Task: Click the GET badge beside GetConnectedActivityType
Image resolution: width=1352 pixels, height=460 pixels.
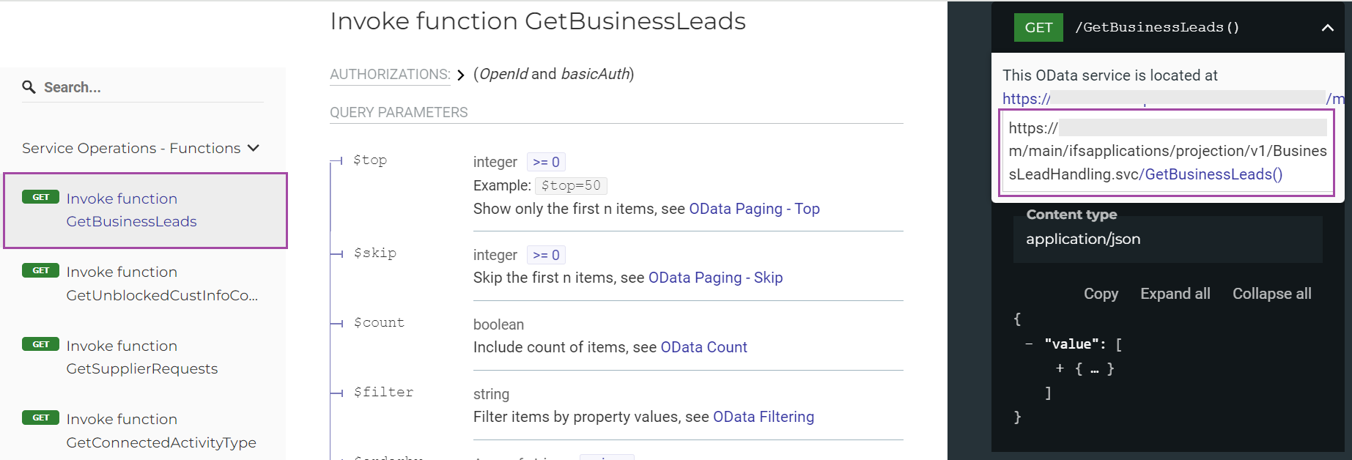Action: coord(40,418)
